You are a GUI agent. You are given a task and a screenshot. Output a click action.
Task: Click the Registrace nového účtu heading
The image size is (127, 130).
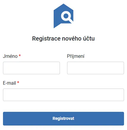point(63,38)
